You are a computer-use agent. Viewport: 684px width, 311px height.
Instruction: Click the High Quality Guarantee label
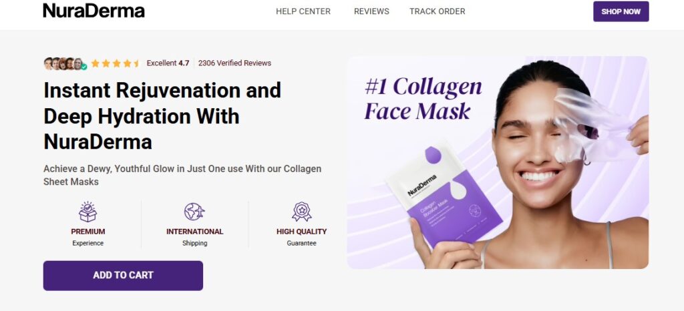point(301,237)
